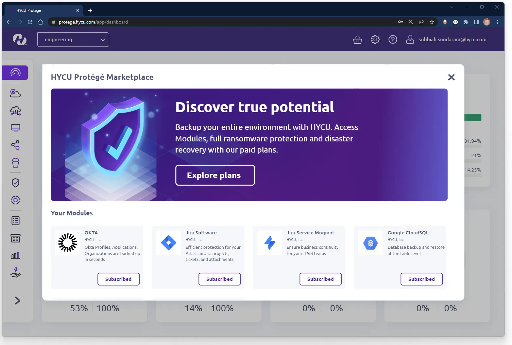Open the engineering workspace dropdown
This screenshot has width=512, height=345.
(73, 40)
